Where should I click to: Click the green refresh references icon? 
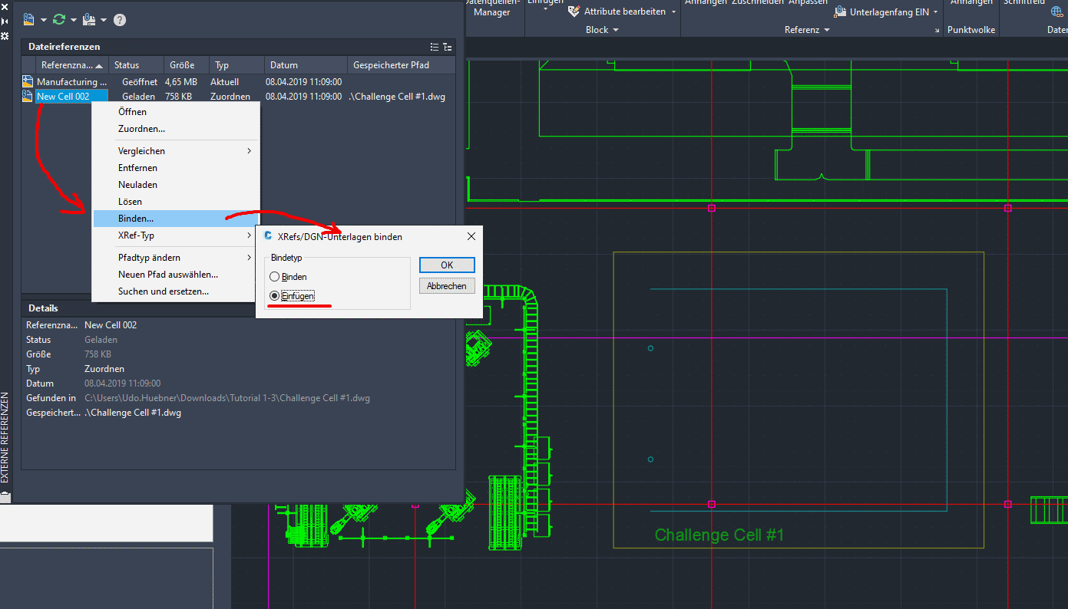(59, 20)
